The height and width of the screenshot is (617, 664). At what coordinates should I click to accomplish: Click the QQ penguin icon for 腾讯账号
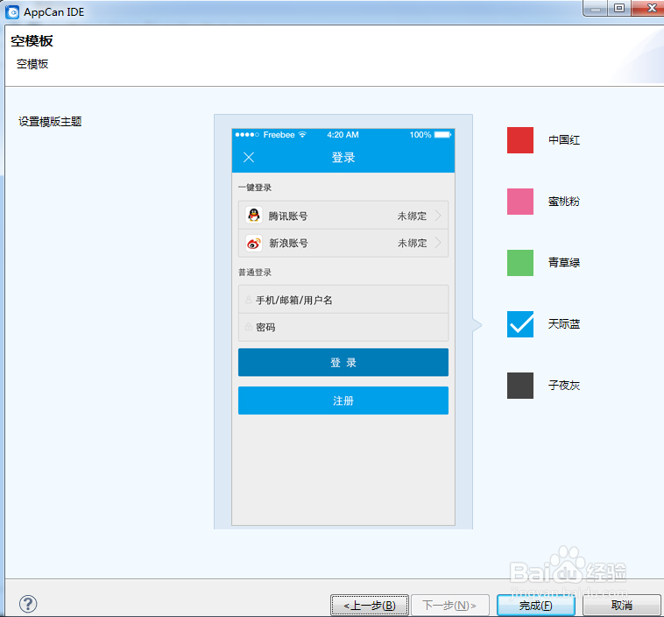point(254,216)
